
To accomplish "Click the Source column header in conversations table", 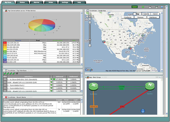I will point(18,40).
